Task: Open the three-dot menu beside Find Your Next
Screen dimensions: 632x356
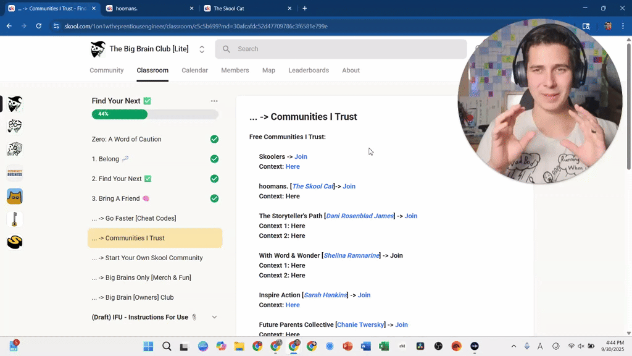Action: point(214,101)
